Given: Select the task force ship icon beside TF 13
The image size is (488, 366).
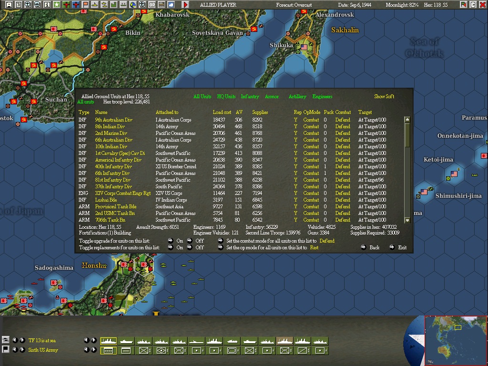Looking at the screenshot, I should (6, 340).
